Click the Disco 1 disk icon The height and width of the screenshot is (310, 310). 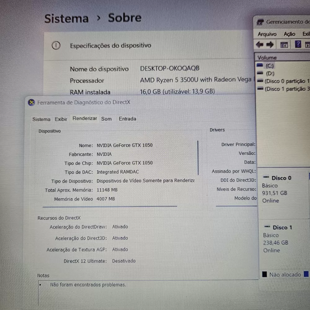coord(267,226)
